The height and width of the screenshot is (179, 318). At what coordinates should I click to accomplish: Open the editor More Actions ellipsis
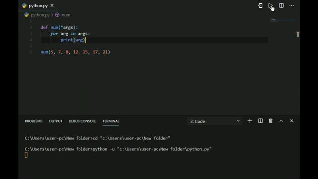click(x=292, y=6)
